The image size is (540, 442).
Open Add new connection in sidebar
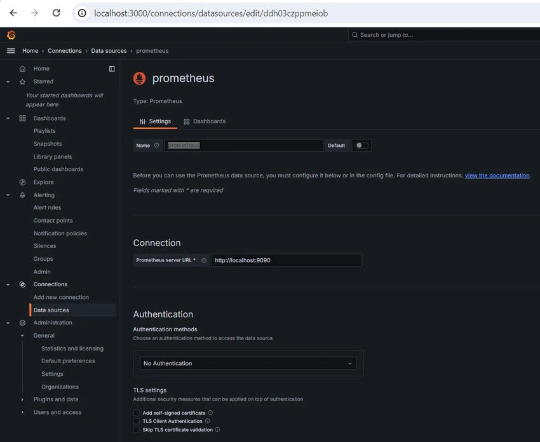61,297
